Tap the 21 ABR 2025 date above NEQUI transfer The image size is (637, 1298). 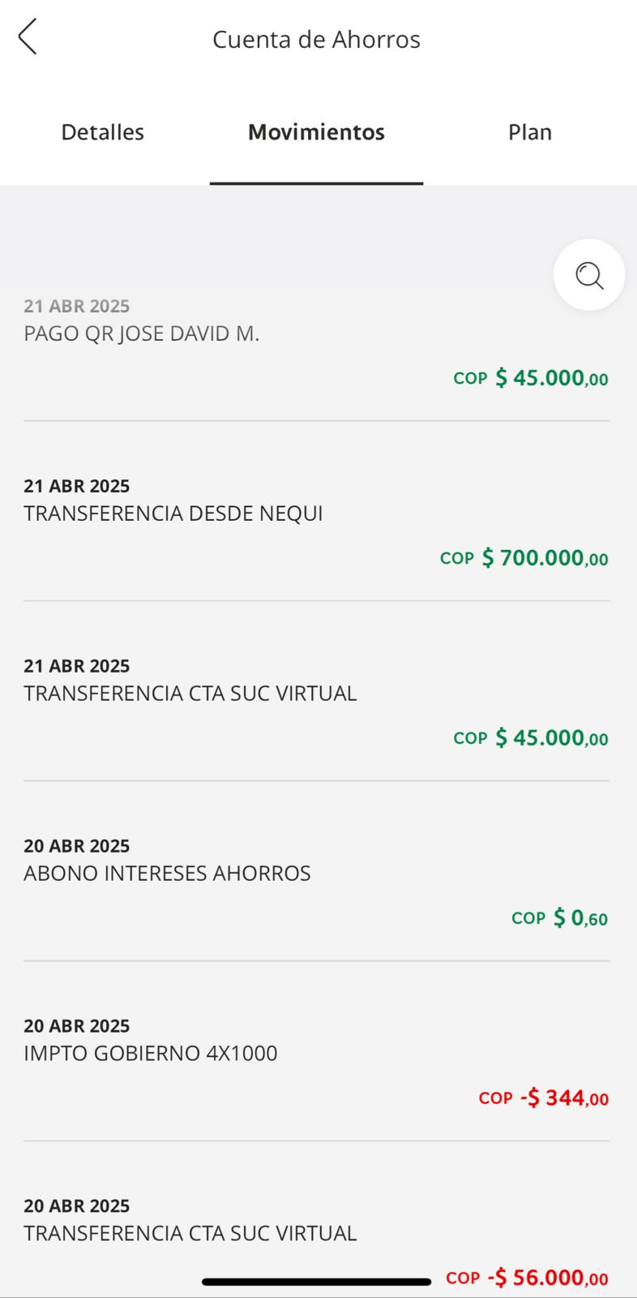[77, 486]
